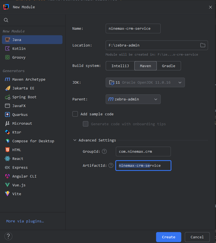Select the Micronaut generator icon
This screenshot has width=216, height=243.
pos(7,123)
